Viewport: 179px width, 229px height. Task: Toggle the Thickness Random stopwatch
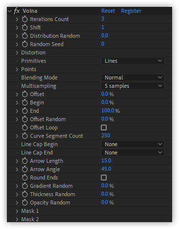click(x=25, y=194)
